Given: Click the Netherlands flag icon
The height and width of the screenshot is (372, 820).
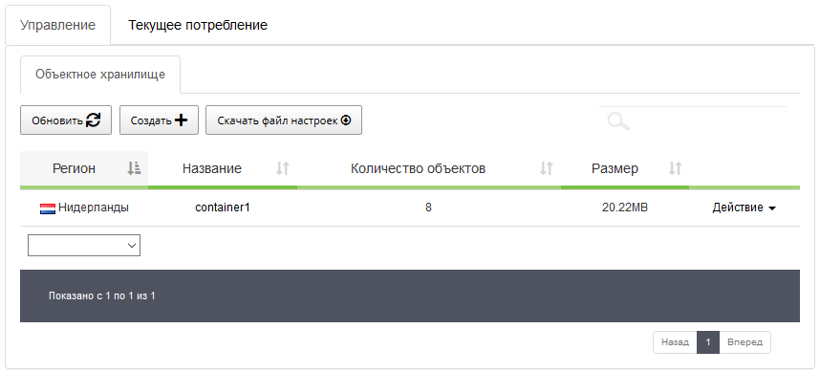Looking at the screenshot, I should 48,208.
